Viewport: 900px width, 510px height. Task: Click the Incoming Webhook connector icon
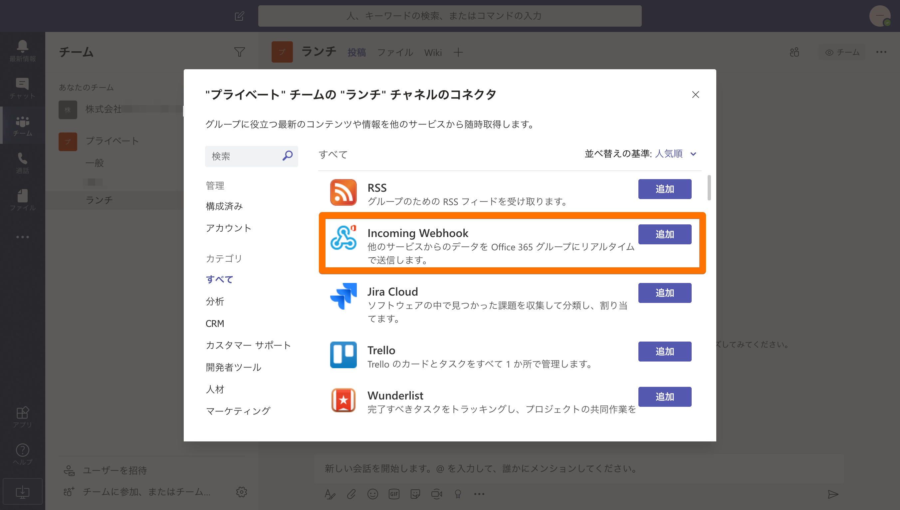tap(343, 238)
